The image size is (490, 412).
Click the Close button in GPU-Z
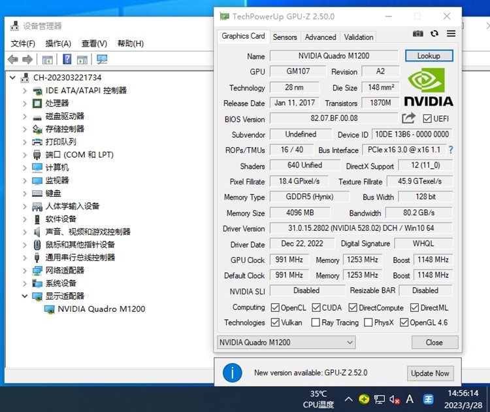(434, 342)
